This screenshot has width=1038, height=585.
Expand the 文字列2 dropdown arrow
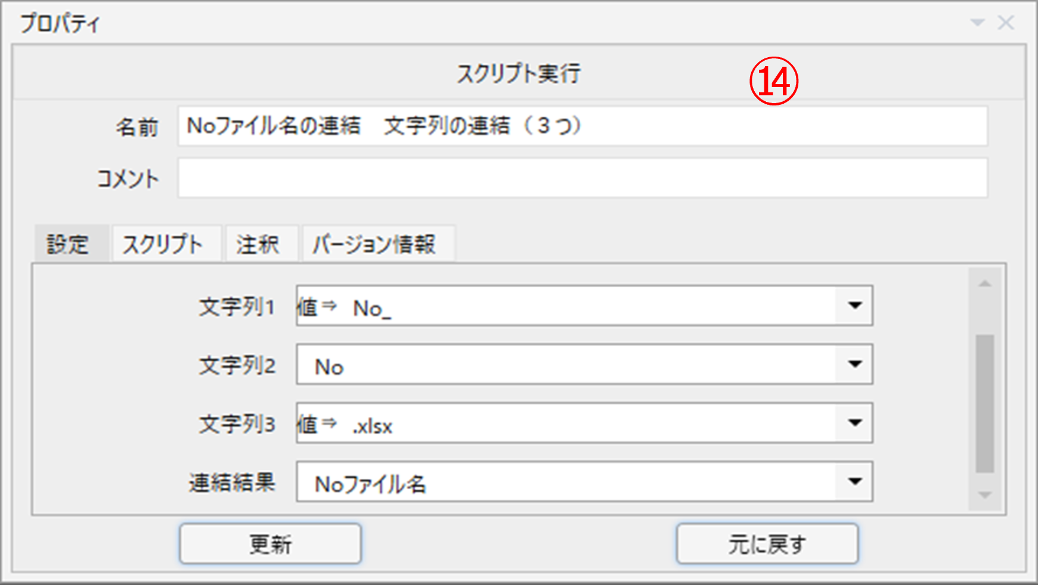coord(855,364)
